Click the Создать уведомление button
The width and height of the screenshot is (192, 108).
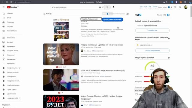tap(152, 51)
